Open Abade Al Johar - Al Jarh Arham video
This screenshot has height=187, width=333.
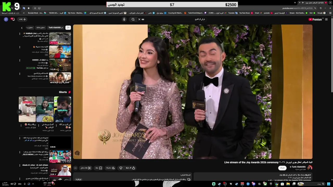[x=60, y=170]
